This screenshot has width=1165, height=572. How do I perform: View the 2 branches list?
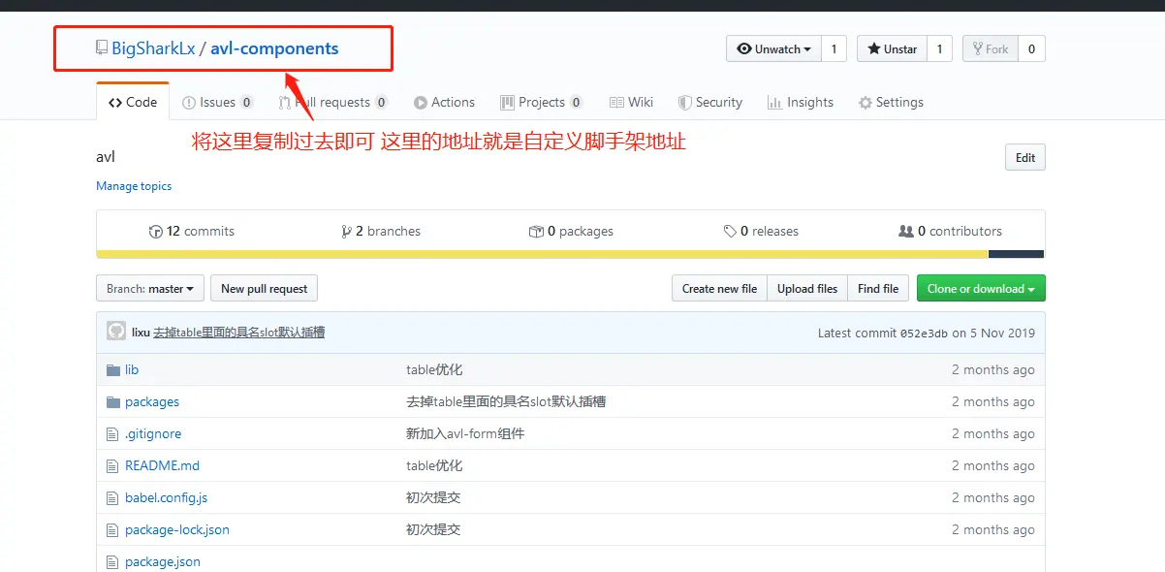[x=381, y=231]
